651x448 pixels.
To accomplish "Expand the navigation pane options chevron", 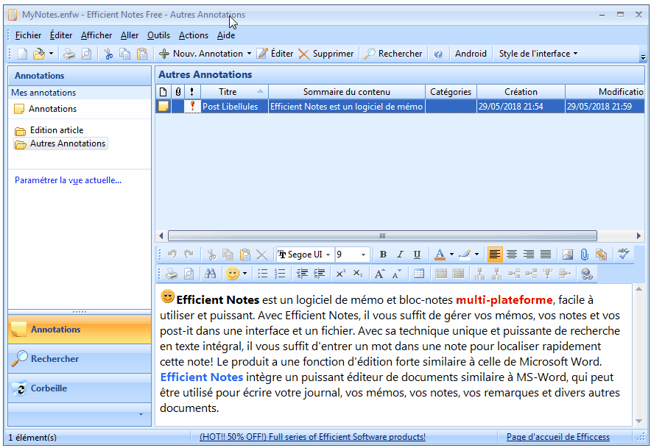I will point(141,414).
